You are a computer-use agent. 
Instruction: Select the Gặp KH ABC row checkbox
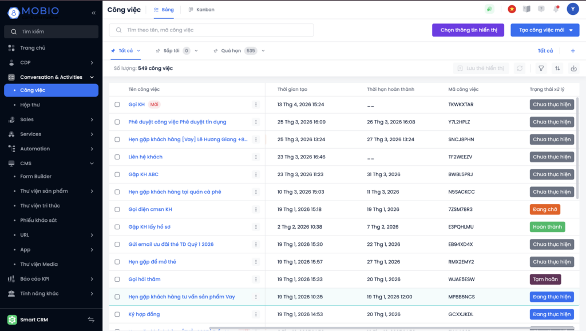click(117, 174)
